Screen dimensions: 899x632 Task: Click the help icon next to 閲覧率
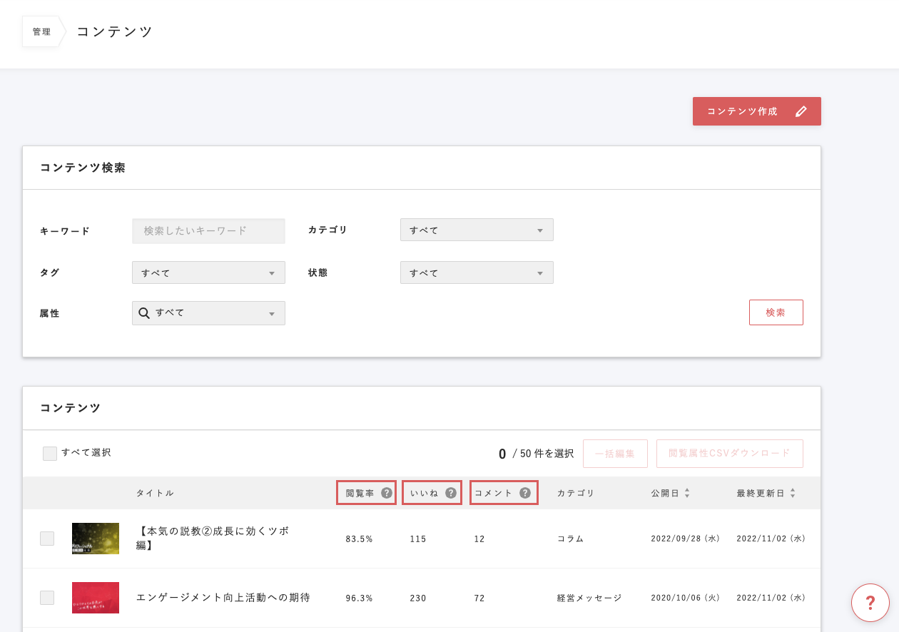pyautogui.click(x=387, y=493)
